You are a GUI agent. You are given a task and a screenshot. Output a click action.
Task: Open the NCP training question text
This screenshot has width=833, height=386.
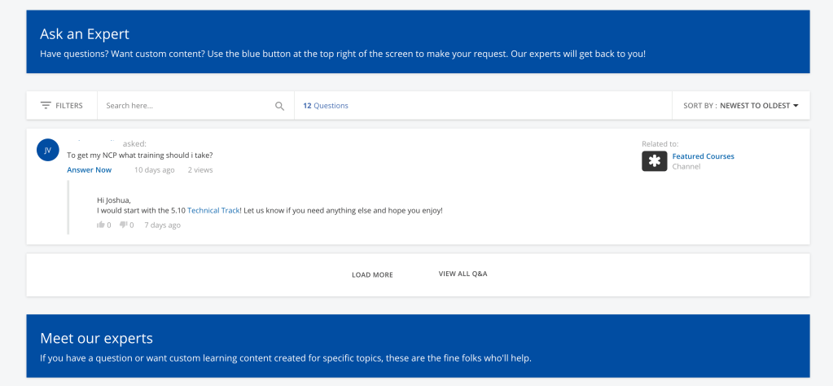point(139,156)
